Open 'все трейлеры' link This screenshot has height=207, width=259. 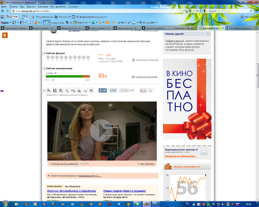147,164
